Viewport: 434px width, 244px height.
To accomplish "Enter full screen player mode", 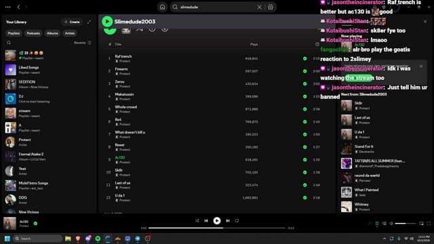I will [429, 224].
